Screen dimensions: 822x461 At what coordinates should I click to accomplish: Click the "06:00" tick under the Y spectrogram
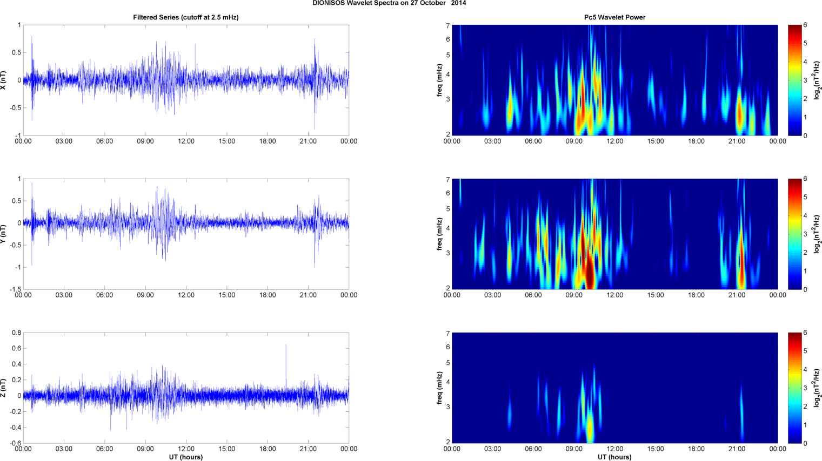click(x=533, y=295)
